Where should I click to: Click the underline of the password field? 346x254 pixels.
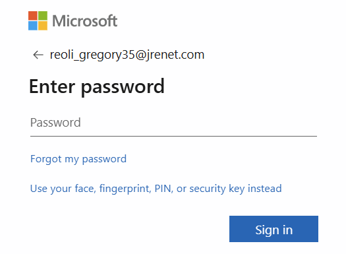174,137
